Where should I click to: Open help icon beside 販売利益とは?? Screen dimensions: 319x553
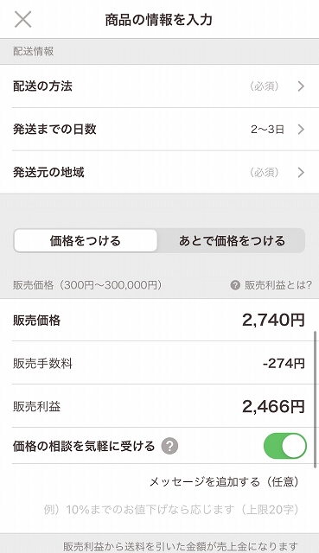pos(235,285)
